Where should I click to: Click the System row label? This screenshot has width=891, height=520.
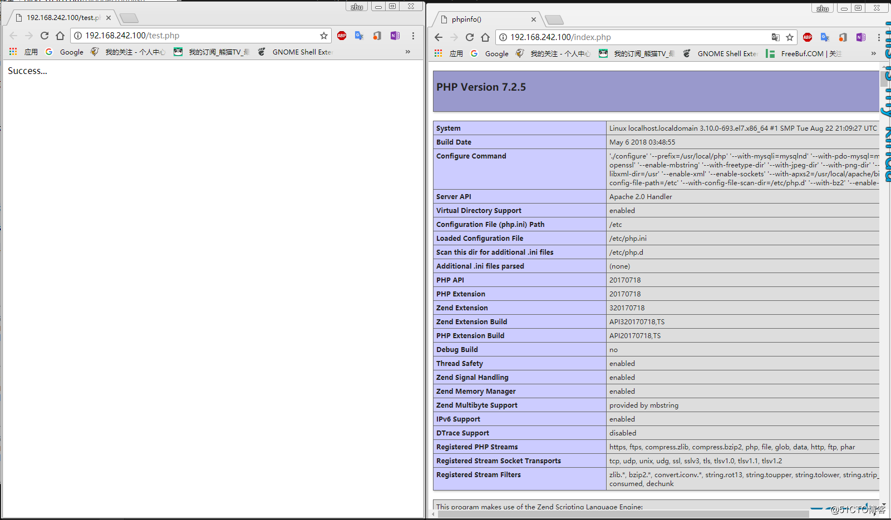pos(449,128)
